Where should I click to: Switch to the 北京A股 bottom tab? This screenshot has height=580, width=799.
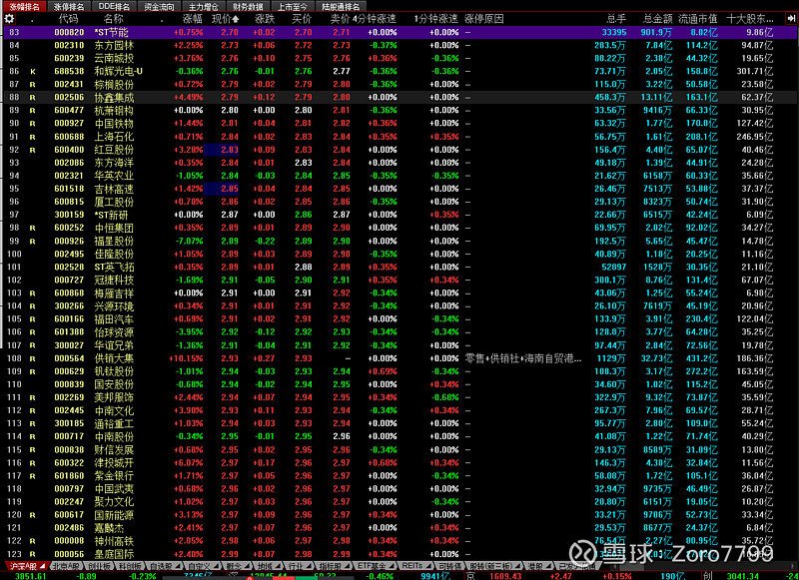pos(66,566)
